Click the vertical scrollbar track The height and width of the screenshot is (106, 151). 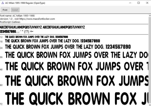(x=150, y=60)
